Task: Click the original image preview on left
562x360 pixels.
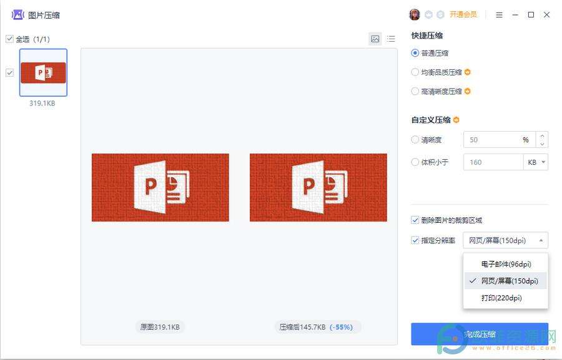Action: 160,187
